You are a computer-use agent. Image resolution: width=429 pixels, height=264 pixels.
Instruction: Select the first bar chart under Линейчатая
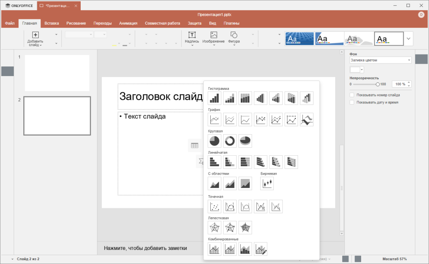click(x=214, y=162)
